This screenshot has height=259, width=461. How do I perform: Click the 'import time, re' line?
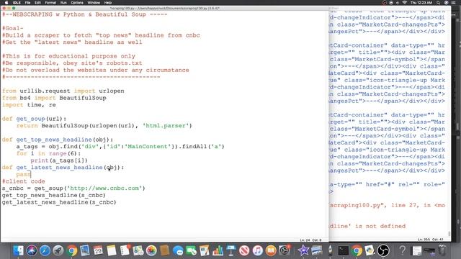(29, 105)
